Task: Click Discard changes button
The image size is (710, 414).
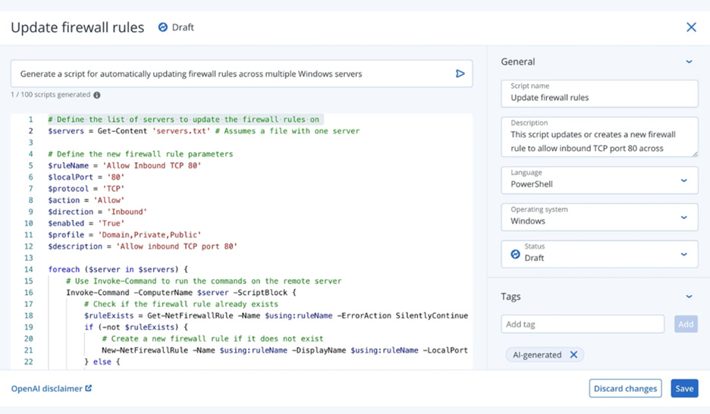Action: pos(625,388)
